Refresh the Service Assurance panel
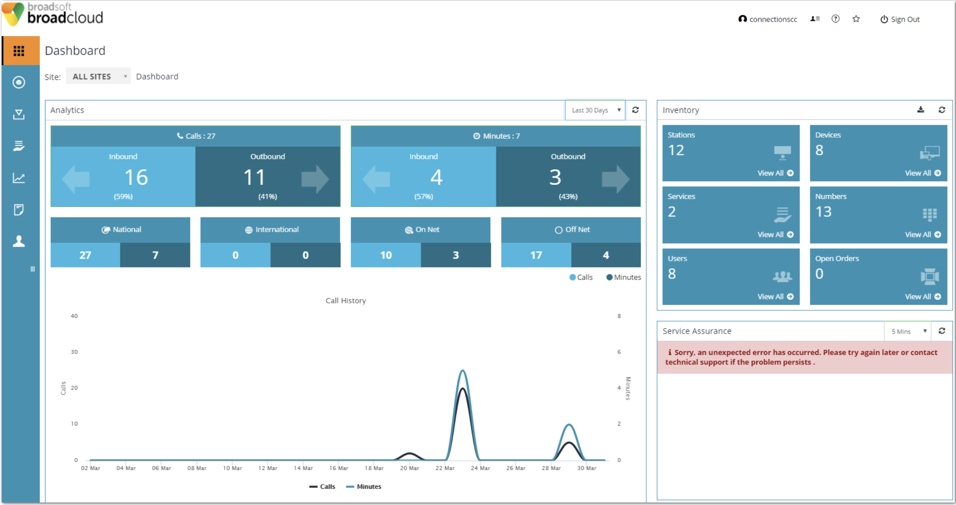Image resolution: width=956 pixels, height=505 pixels. pos(942,331)
